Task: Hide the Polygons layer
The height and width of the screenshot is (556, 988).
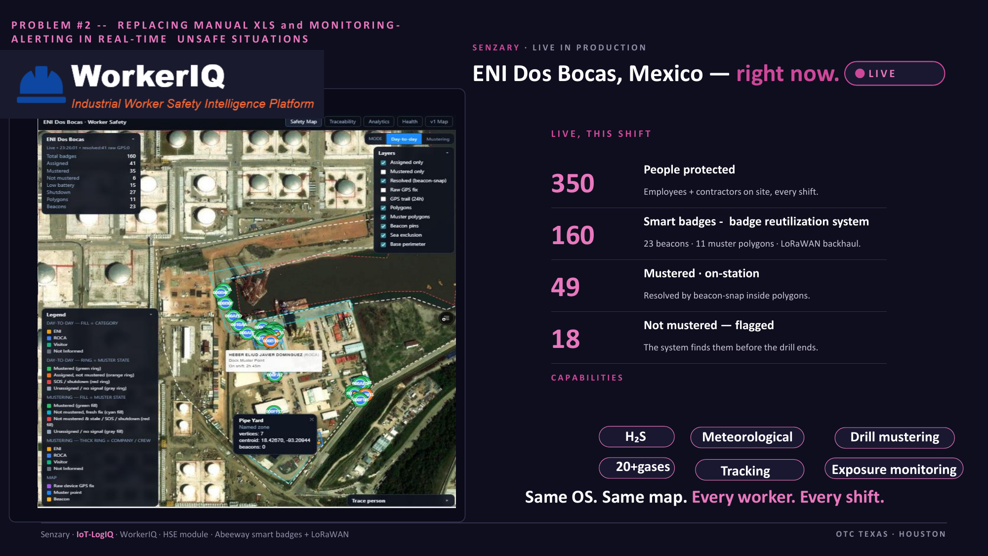Action: point(383,208)
